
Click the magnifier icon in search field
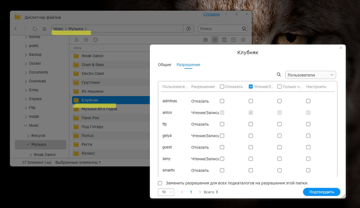coord(244,29)
